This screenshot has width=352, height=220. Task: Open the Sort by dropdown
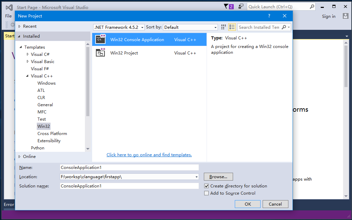pyautogui.click(x=190, y=27)
